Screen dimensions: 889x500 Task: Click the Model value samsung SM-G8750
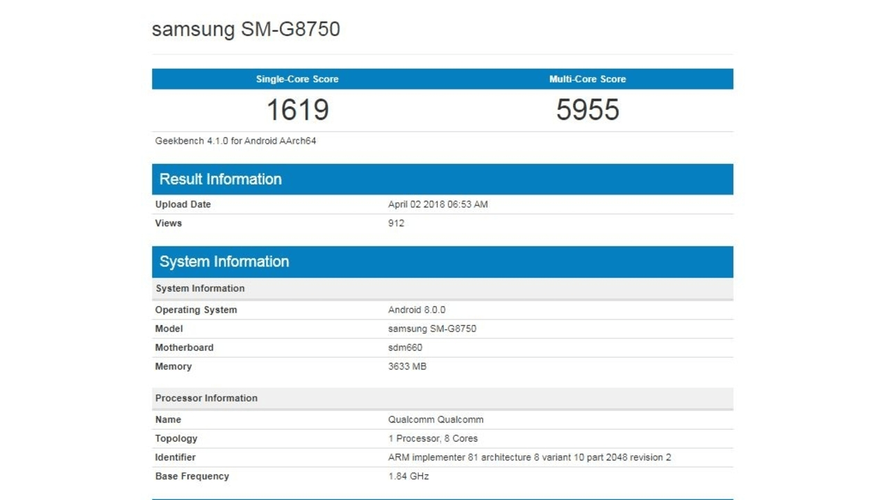pos(432,328)
